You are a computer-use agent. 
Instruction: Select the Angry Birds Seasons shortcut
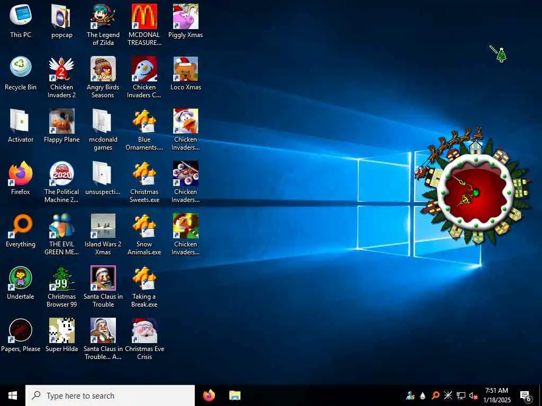tap(103, 77)
